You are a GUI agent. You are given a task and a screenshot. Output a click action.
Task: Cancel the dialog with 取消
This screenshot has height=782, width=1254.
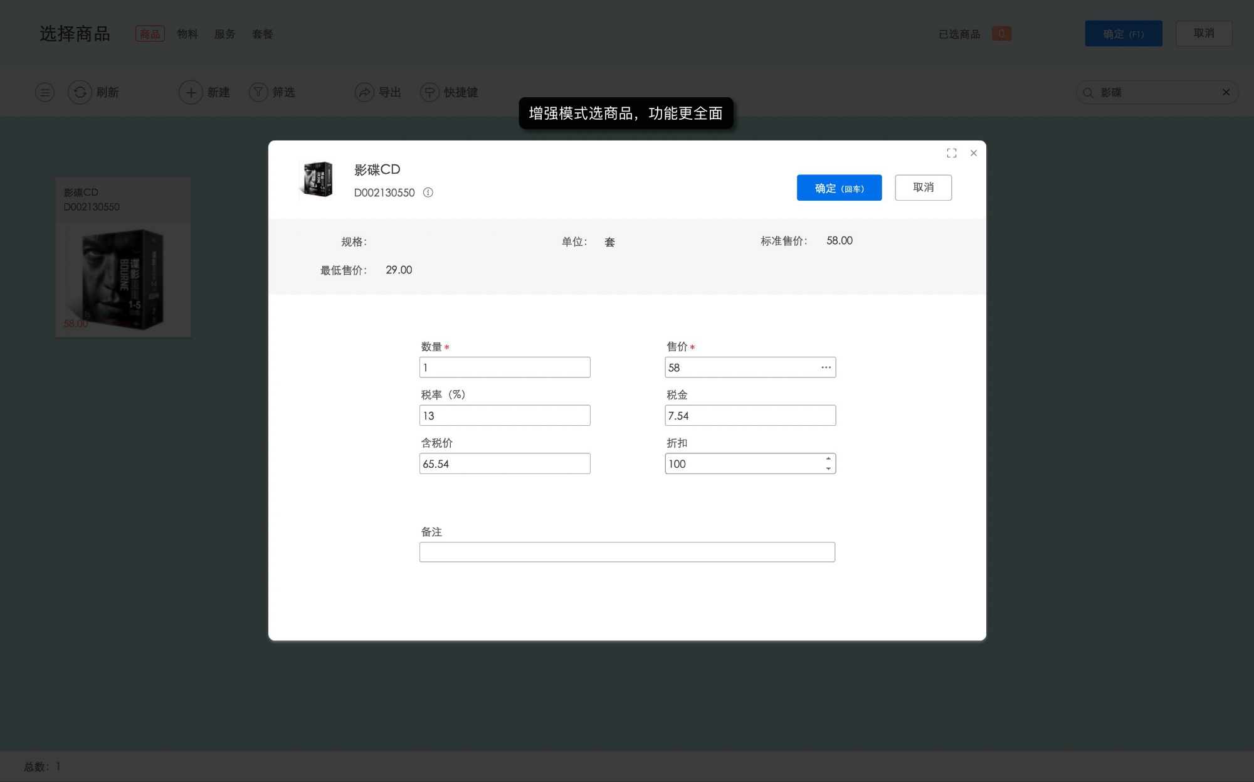coord(923,188)
